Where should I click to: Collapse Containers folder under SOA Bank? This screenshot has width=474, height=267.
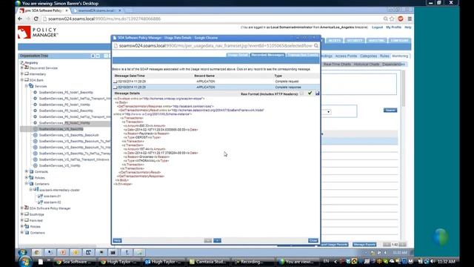27,183
